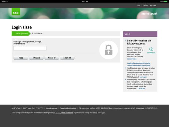This screenshot has width=169, height=127.
Task: Click the arrow beside Smart-ID heading
Action: (126, 40)
